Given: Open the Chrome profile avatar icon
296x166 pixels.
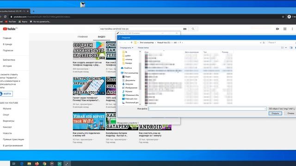Looking at the screenshot, I should pyautogui.click(x=289, y=17).
